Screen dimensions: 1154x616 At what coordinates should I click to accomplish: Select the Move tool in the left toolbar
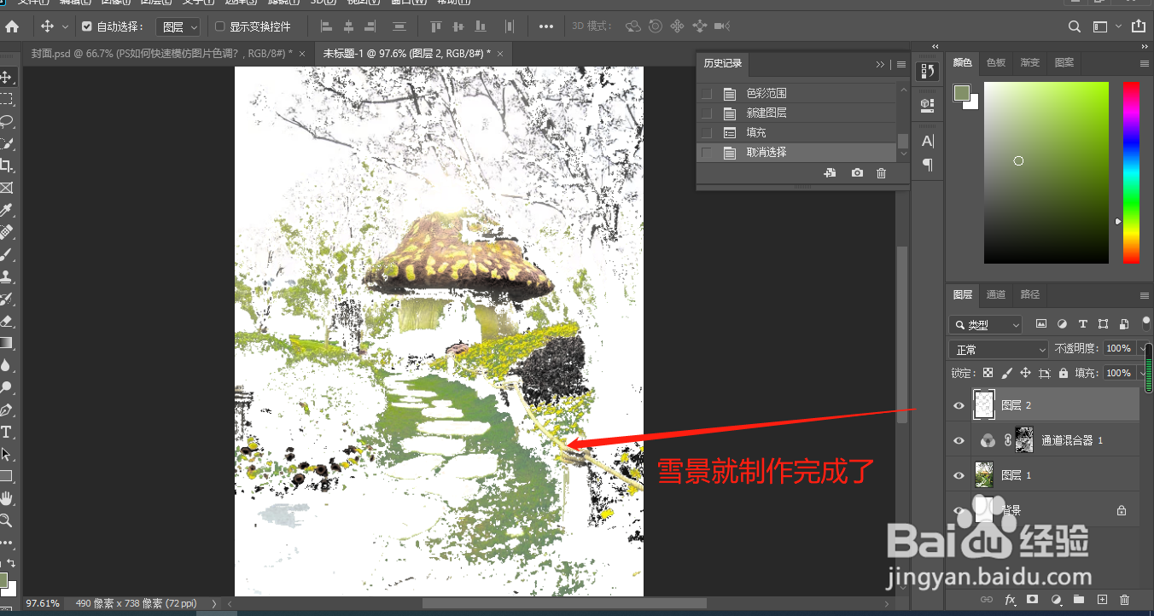pos(6,78)
